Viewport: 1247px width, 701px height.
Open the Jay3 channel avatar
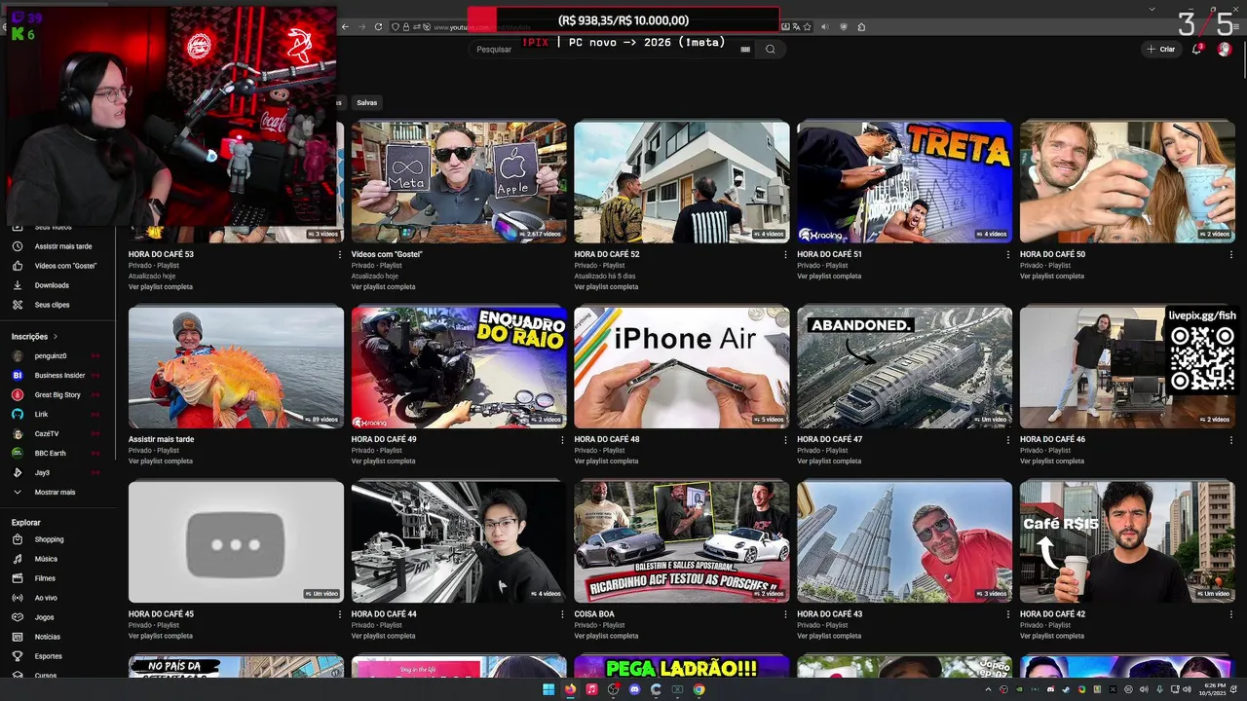17,472
